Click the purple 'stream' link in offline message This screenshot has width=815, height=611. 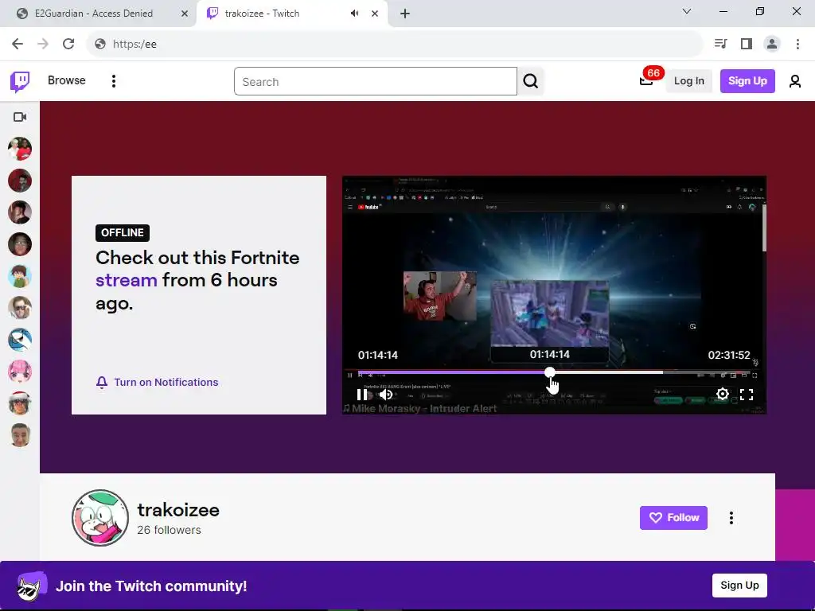127,281
